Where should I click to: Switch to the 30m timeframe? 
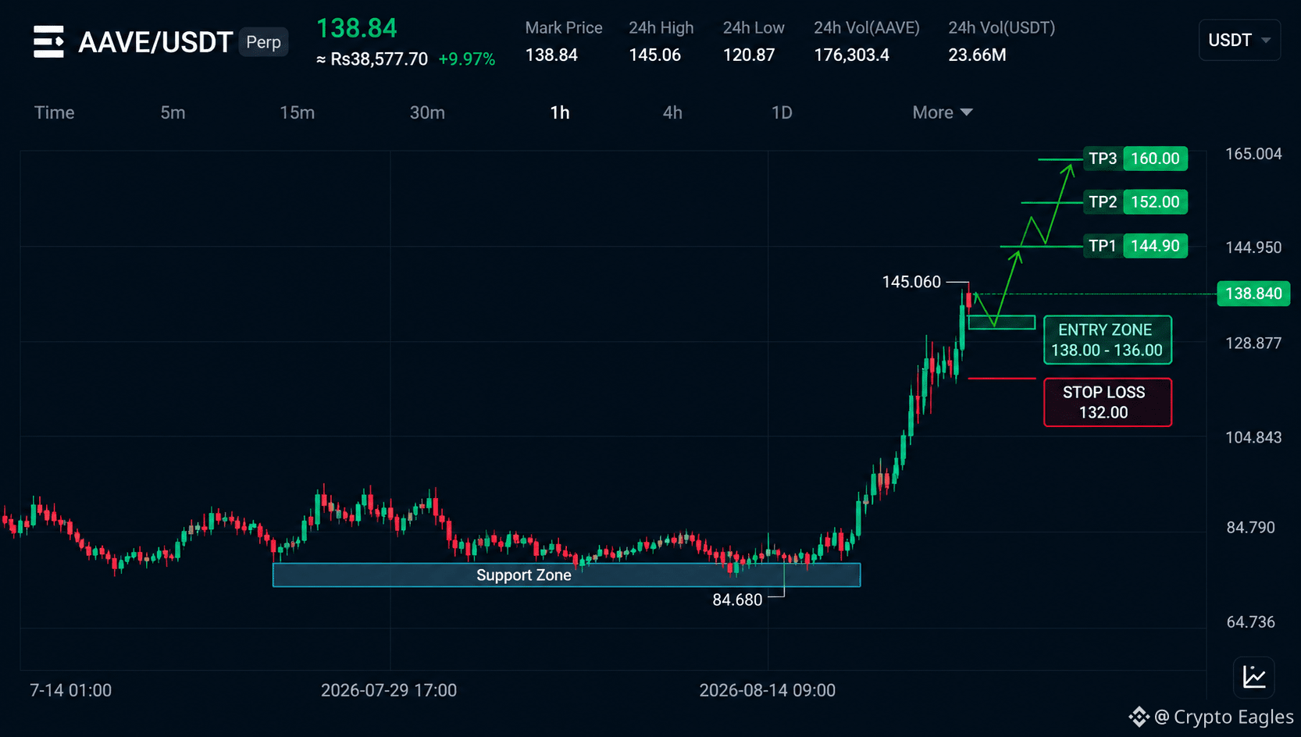(428, 112)
